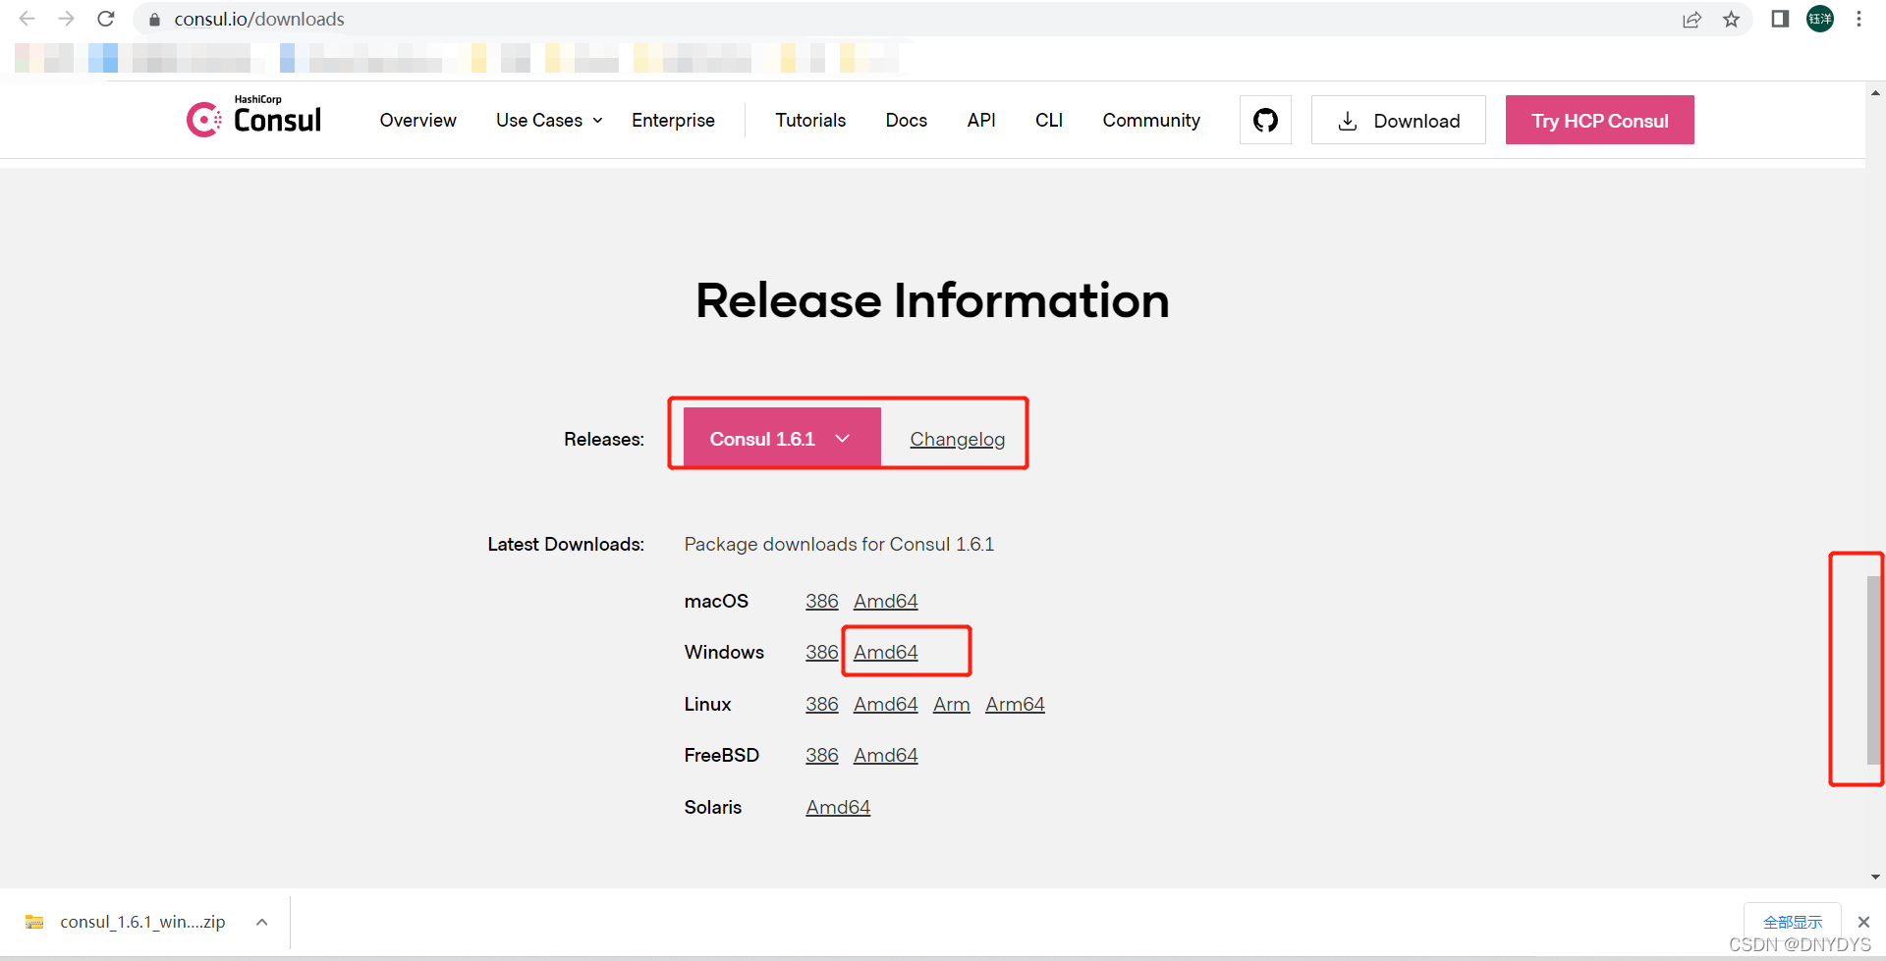Click the 'Releases:' label
This screenshot has width=1886, height=961.
coord(604,439)
